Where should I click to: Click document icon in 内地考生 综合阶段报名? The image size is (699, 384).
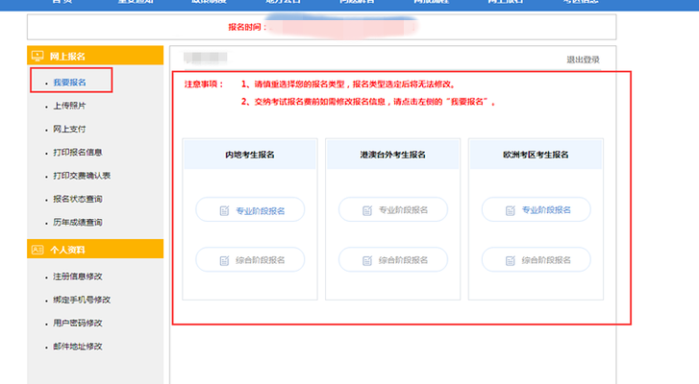coord(225,260)
